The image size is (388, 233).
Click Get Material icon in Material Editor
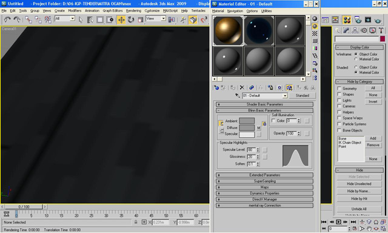(x=216, y=87)
